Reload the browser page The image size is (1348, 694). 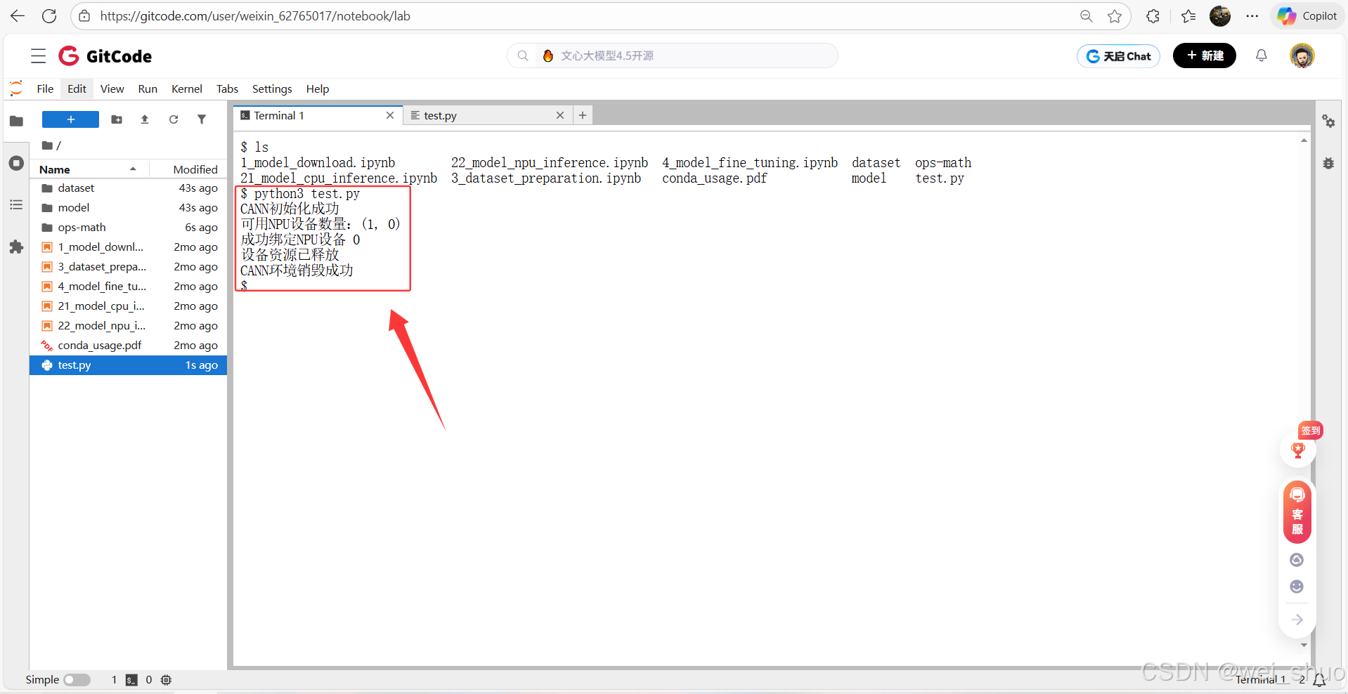(49, 15)
